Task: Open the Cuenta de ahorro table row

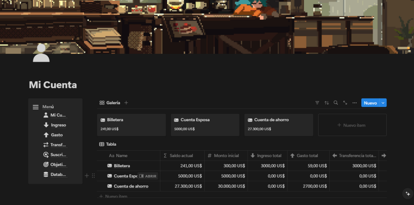Action: tap(131, 186)
